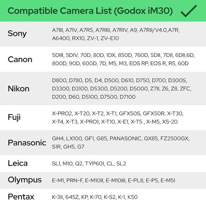Click the D800 model in Nikon row
This screenshot has height=200, width=206.
pyautogui.click(x=60, y=81)
